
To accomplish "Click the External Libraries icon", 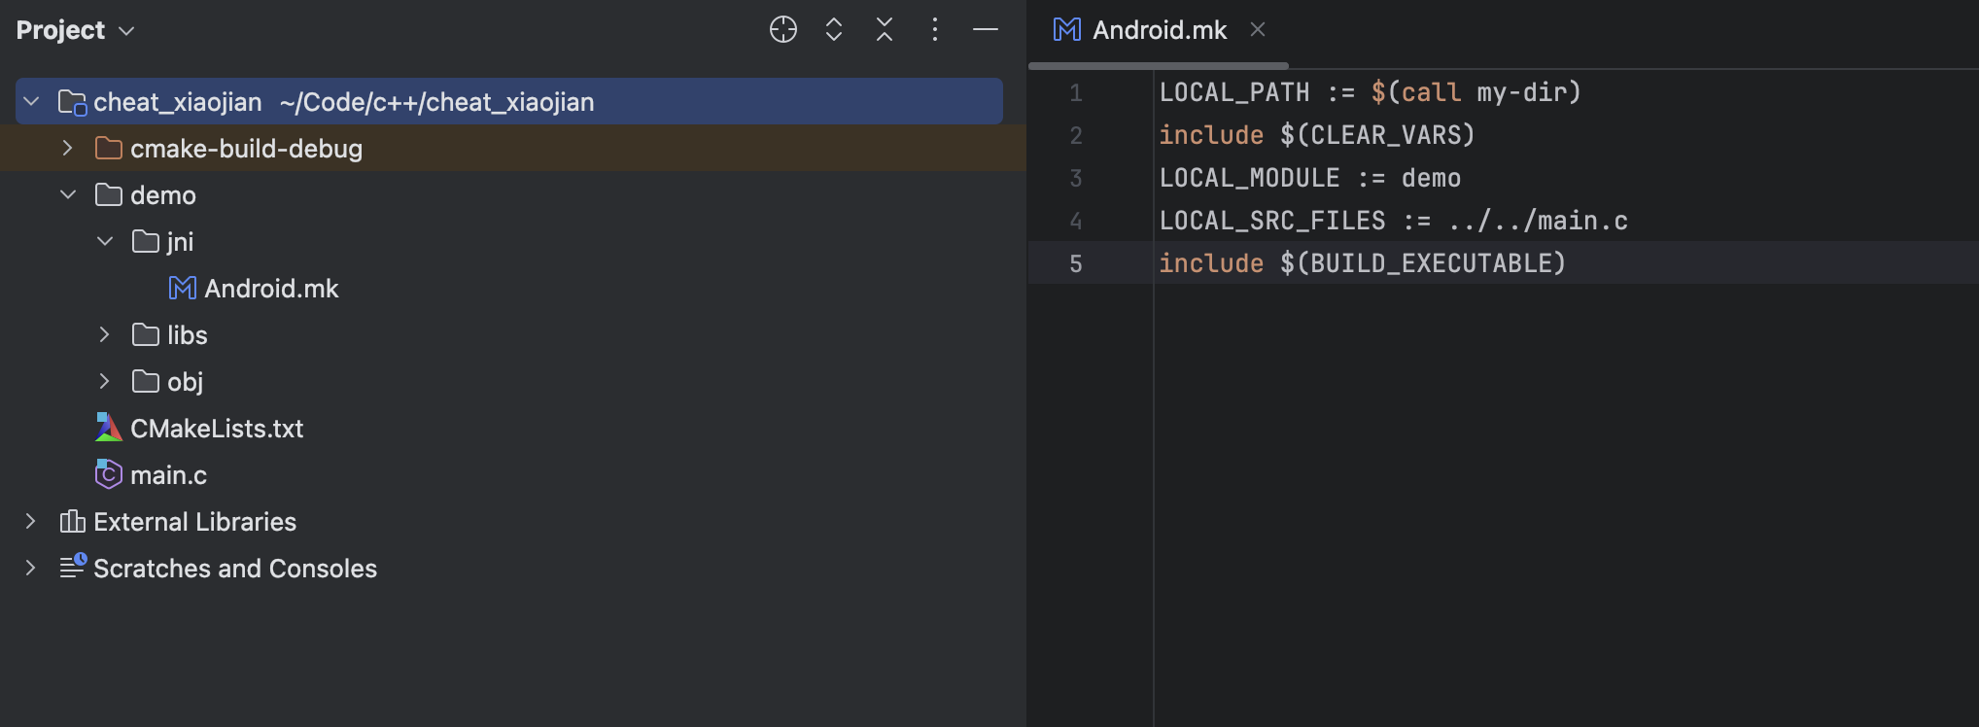I will point(72,522).
